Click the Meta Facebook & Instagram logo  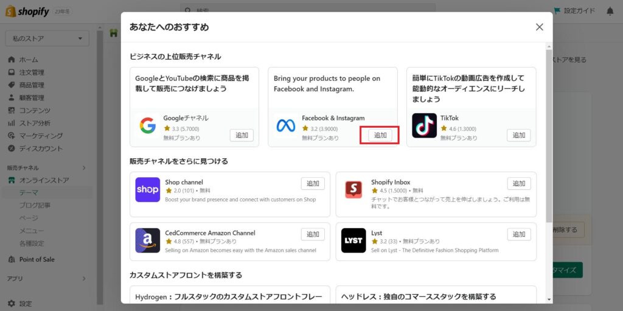(x=286, y=125)
